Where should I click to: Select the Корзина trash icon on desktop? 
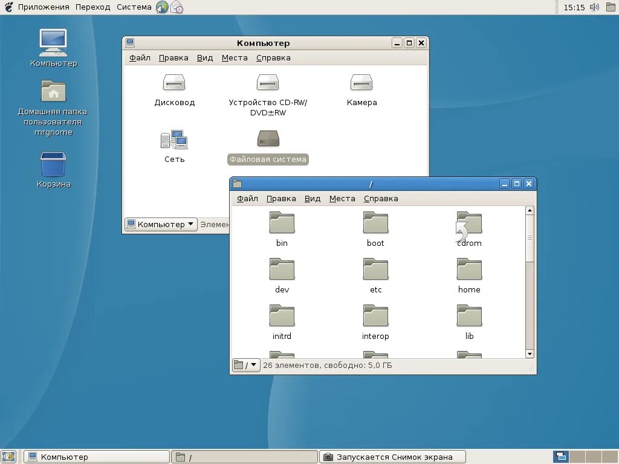pyautogui.click(x=53, y=164)
